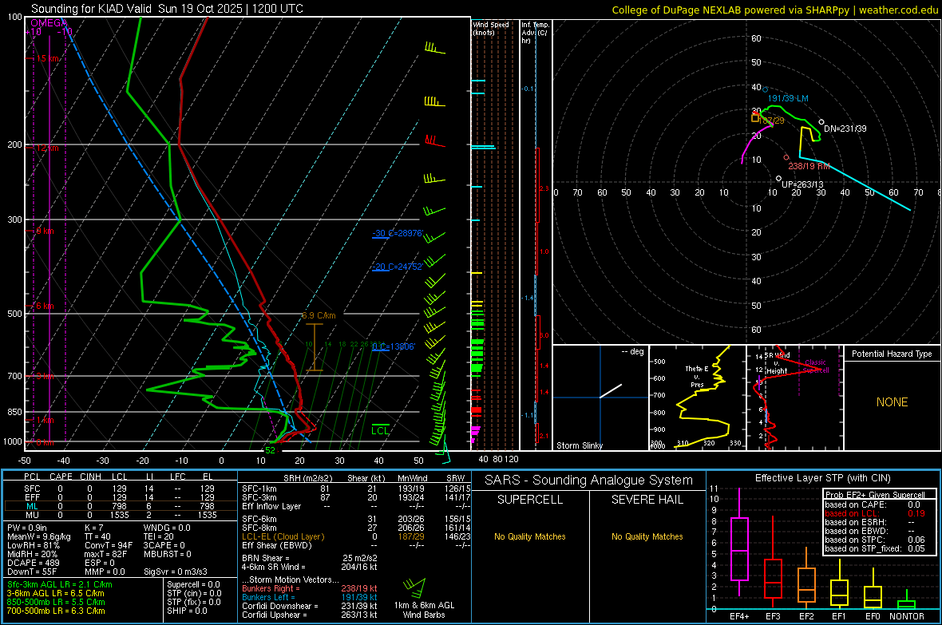Click the 'SigSvr = 0 m3/s3' value
The height and width of the screenshot is (625, 942).
176,572
